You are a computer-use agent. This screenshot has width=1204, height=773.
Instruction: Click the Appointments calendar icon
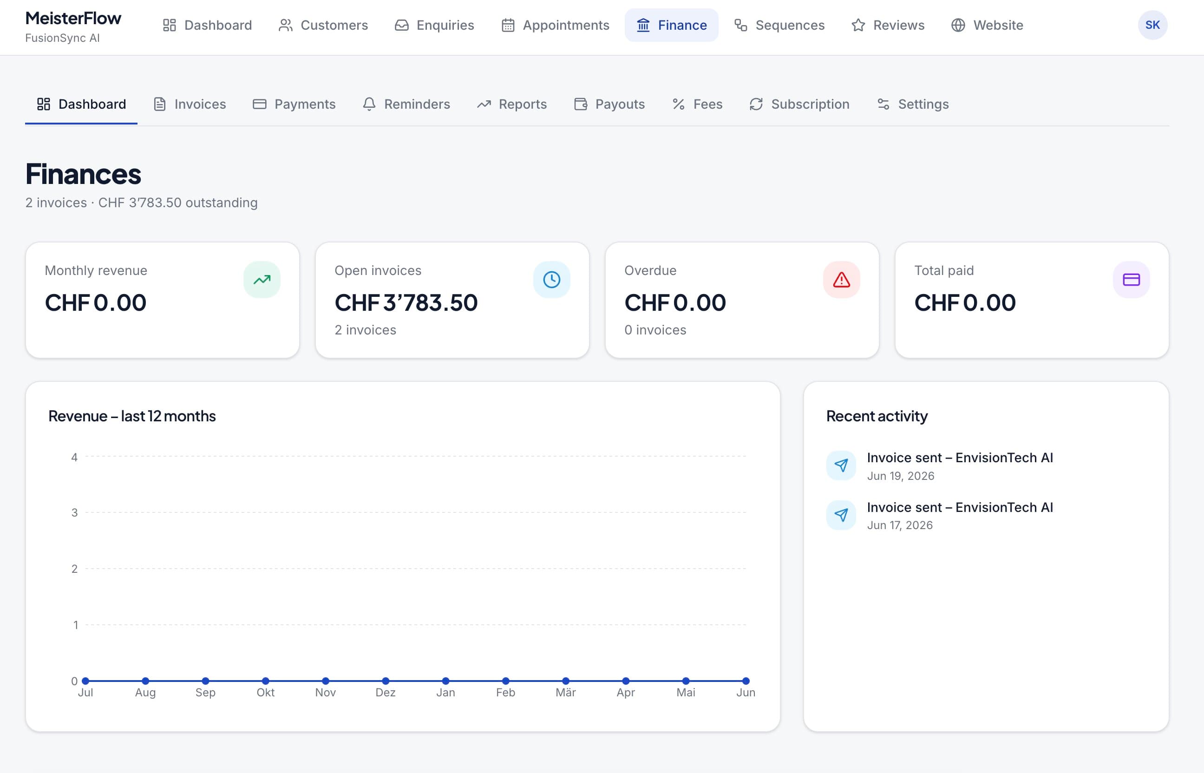508,25
